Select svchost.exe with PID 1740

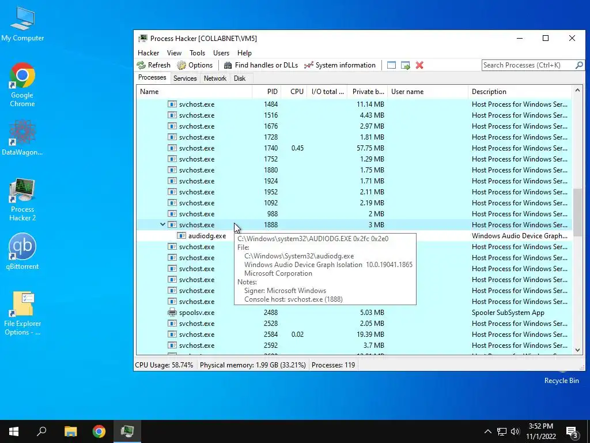pyautogui.click(x=354, y=148)
